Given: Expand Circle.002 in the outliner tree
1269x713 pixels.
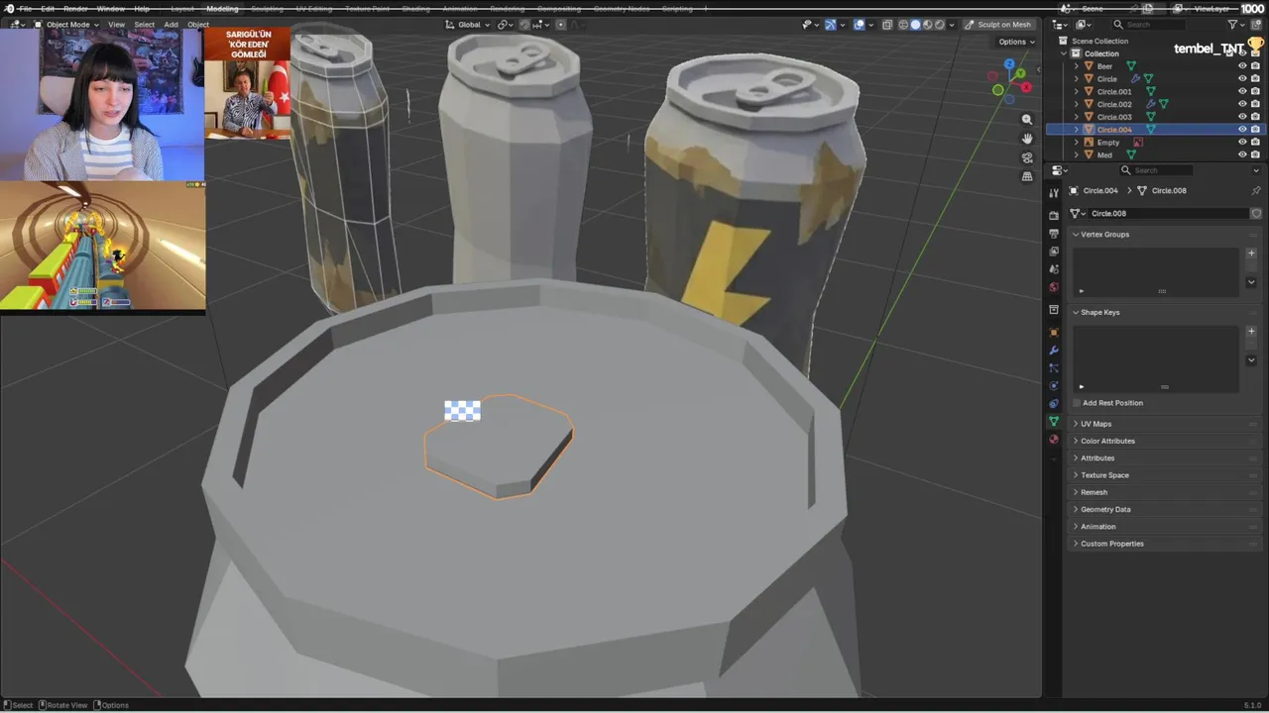Looking at the screenshot, I should tap(1077, 104).
